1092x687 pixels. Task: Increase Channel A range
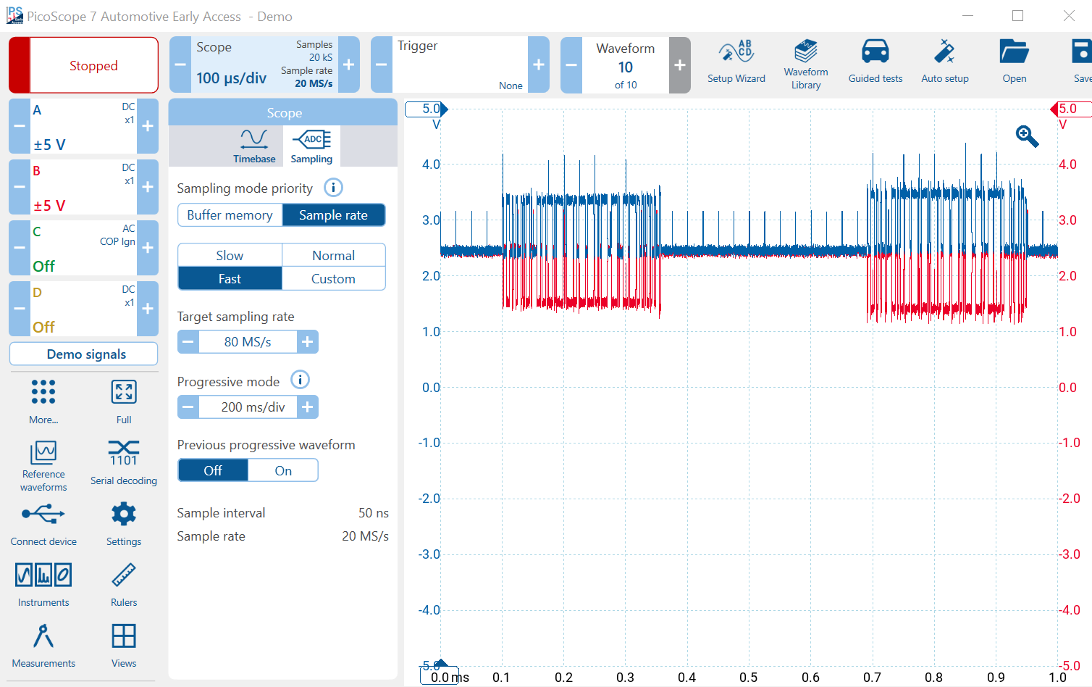coord(148,126)
